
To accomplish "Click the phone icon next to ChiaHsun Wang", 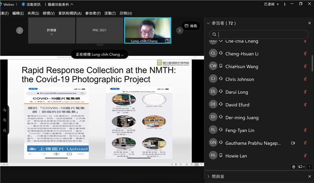I will coord(221,66).
